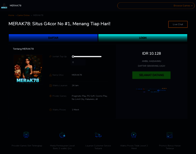Click the Media Pembayaran shield icon
Image resolution: width=196 pixels, height=154 pixels.
click(x=62, y=135)
